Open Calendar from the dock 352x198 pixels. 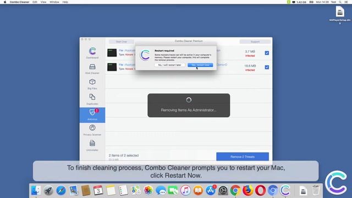[x=98, y=190]
